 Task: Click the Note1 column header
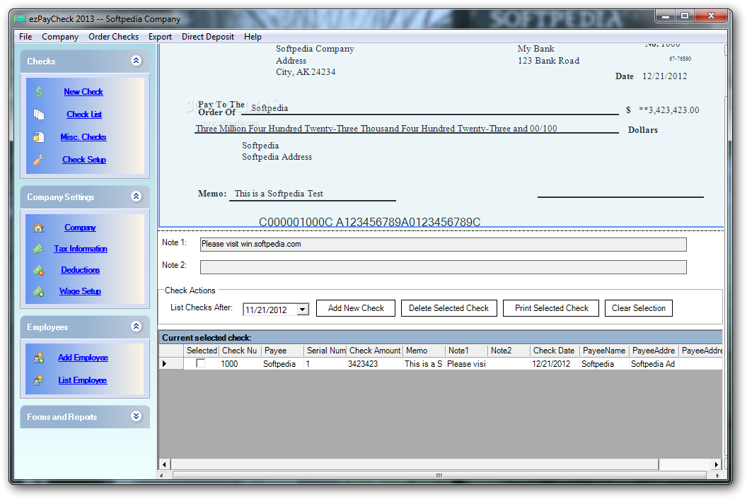[x=467, y=351]
